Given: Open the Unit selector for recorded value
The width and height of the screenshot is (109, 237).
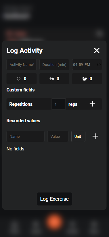Looking at the screenshot, I should [x=78, y=137].
